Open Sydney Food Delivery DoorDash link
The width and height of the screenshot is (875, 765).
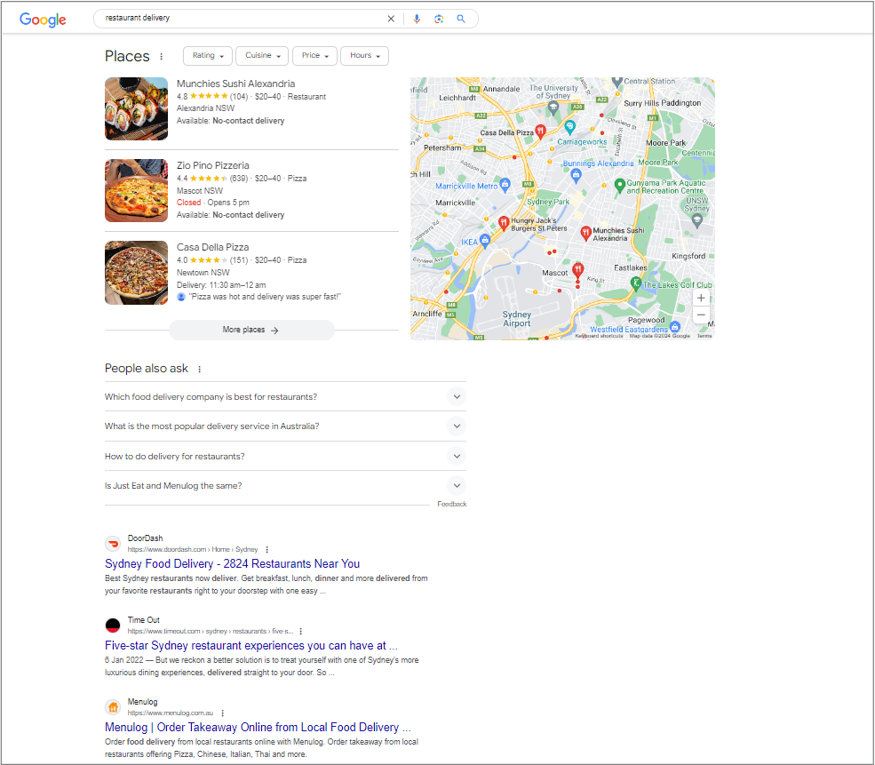(232, 563)
